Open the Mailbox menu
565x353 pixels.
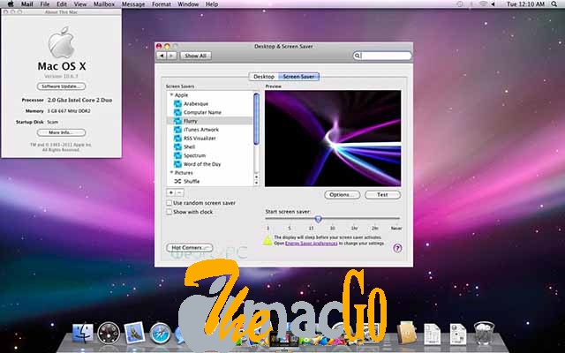point(104,4)
